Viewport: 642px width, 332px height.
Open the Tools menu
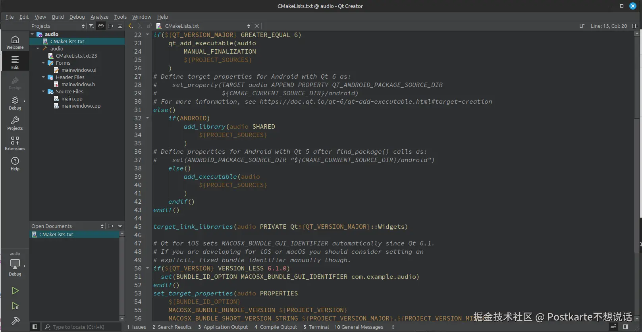point(120,17)
